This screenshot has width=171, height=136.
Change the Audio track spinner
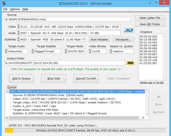point(18,33)
